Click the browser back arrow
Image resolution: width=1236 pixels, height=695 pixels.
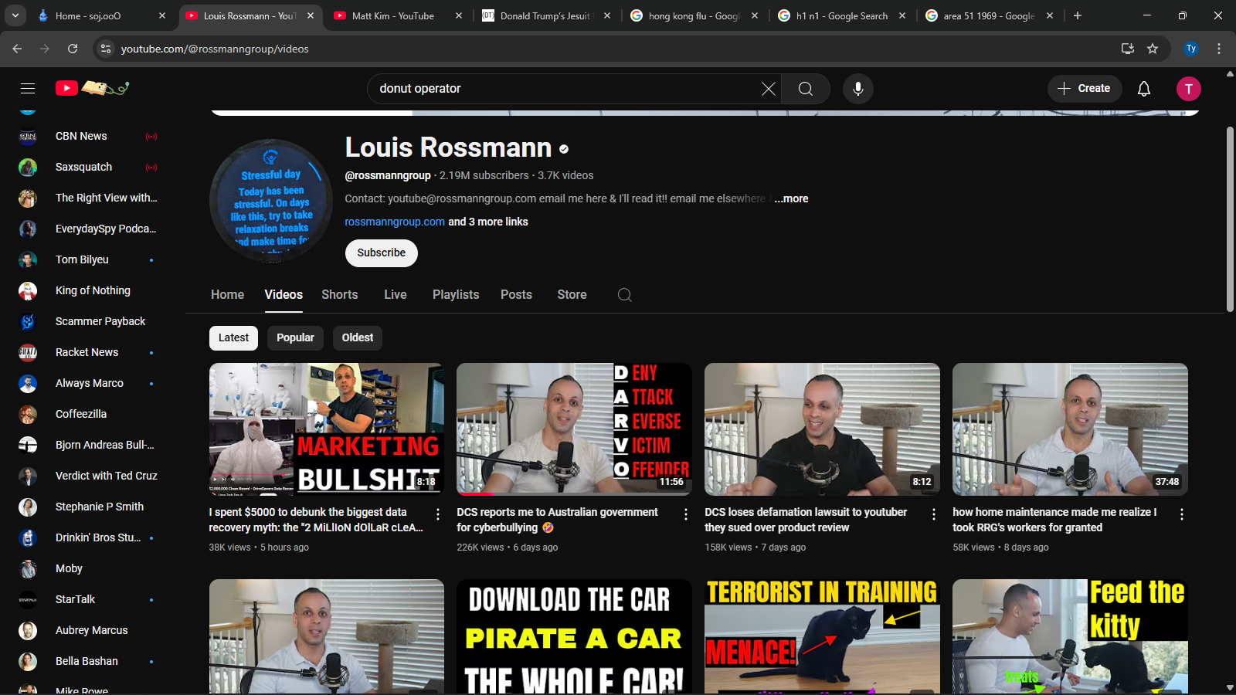(17, 49)
